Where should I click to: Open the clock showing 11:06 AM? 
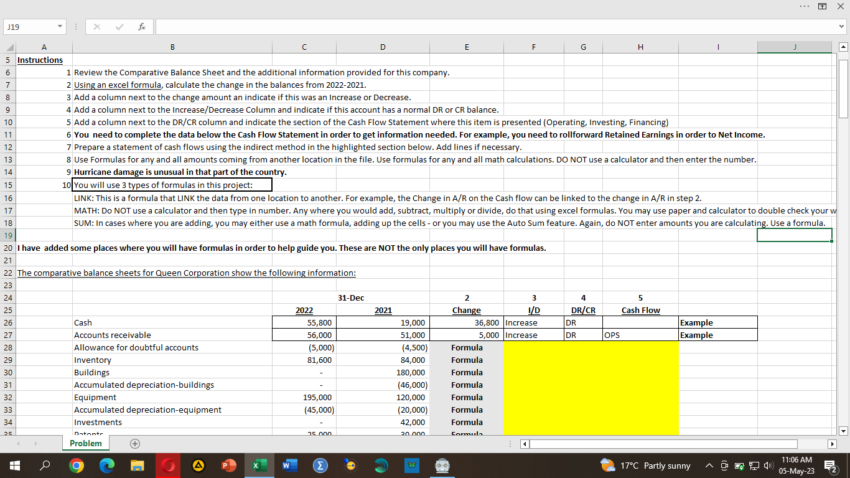tap(796, 466)
